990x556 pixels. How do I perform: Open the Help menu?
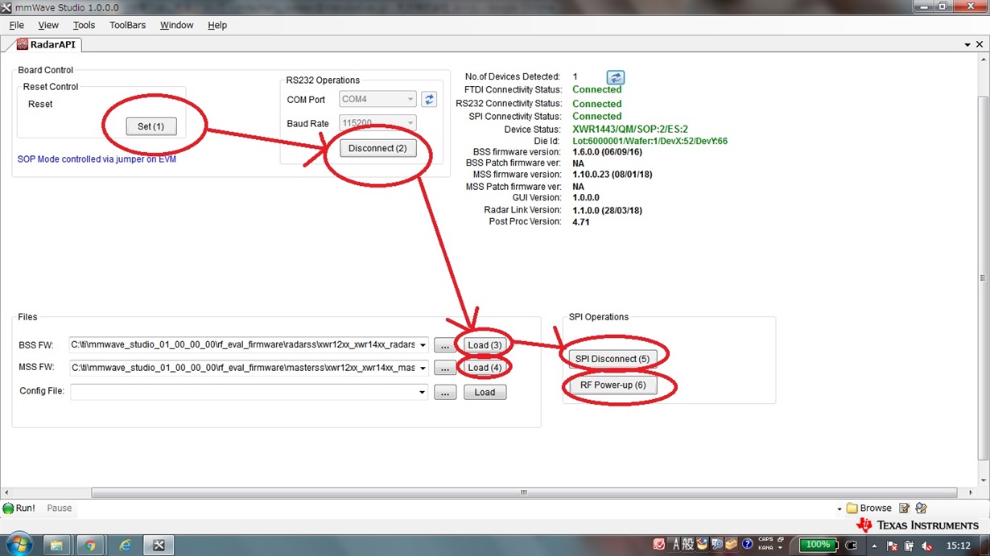coord(217,25)
